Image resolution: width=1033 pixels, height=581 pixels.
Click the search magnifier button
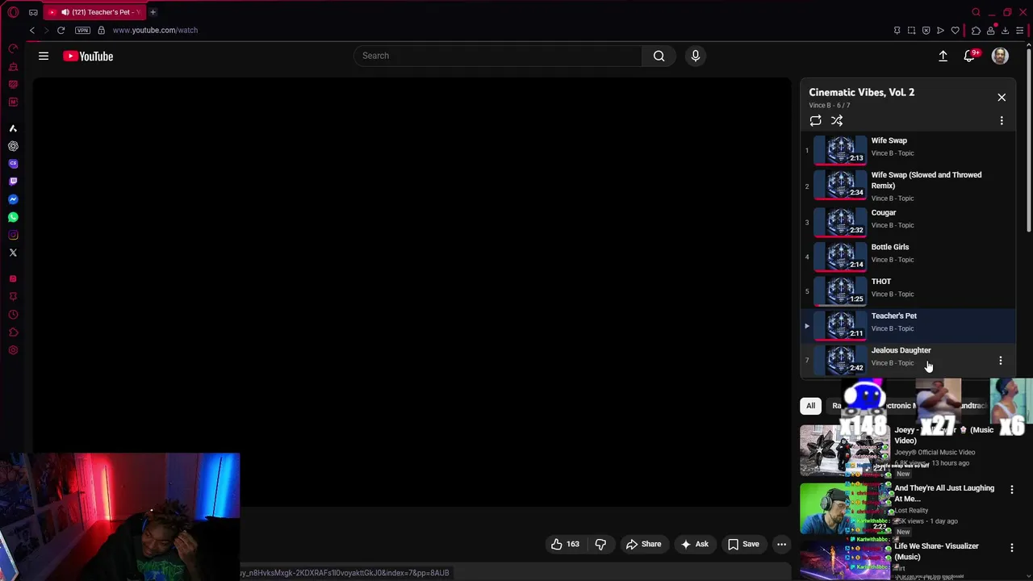[x=659, y=56]
